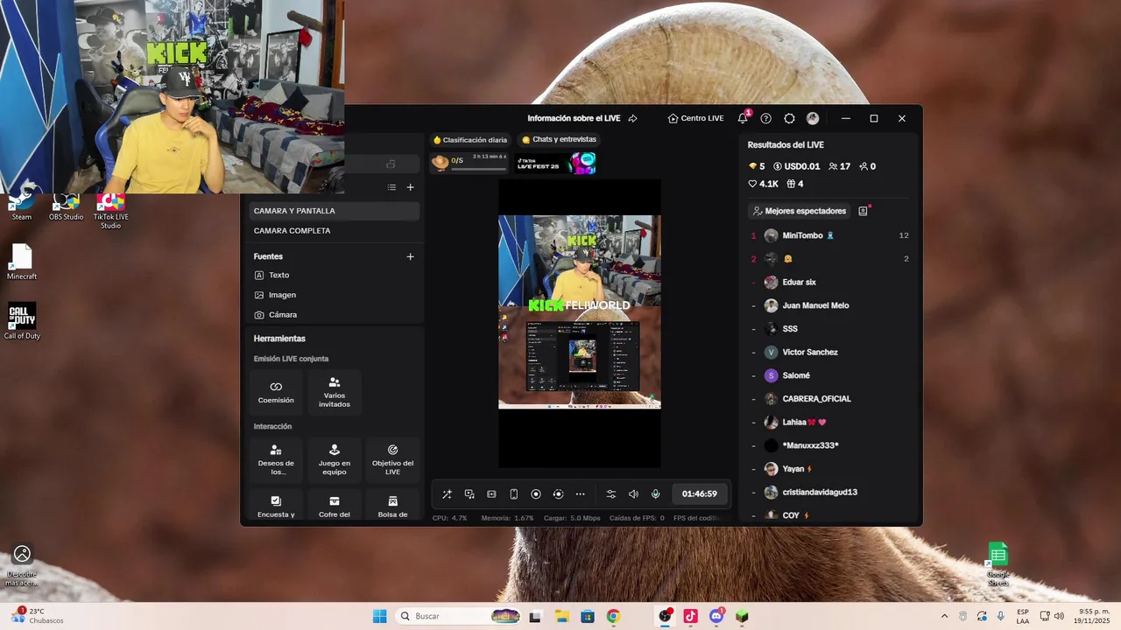This screenshot has height=630, width=1121.
Task: Open Varios invitados tool
Action: click(335, 392)
